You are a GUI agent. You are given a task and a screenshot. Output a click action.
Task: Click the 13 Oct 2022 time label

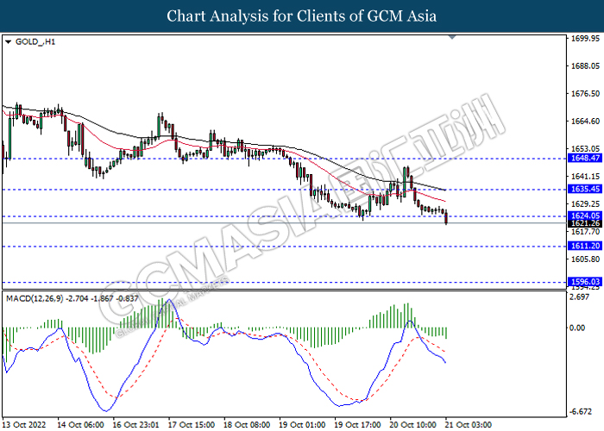point(24,425)
